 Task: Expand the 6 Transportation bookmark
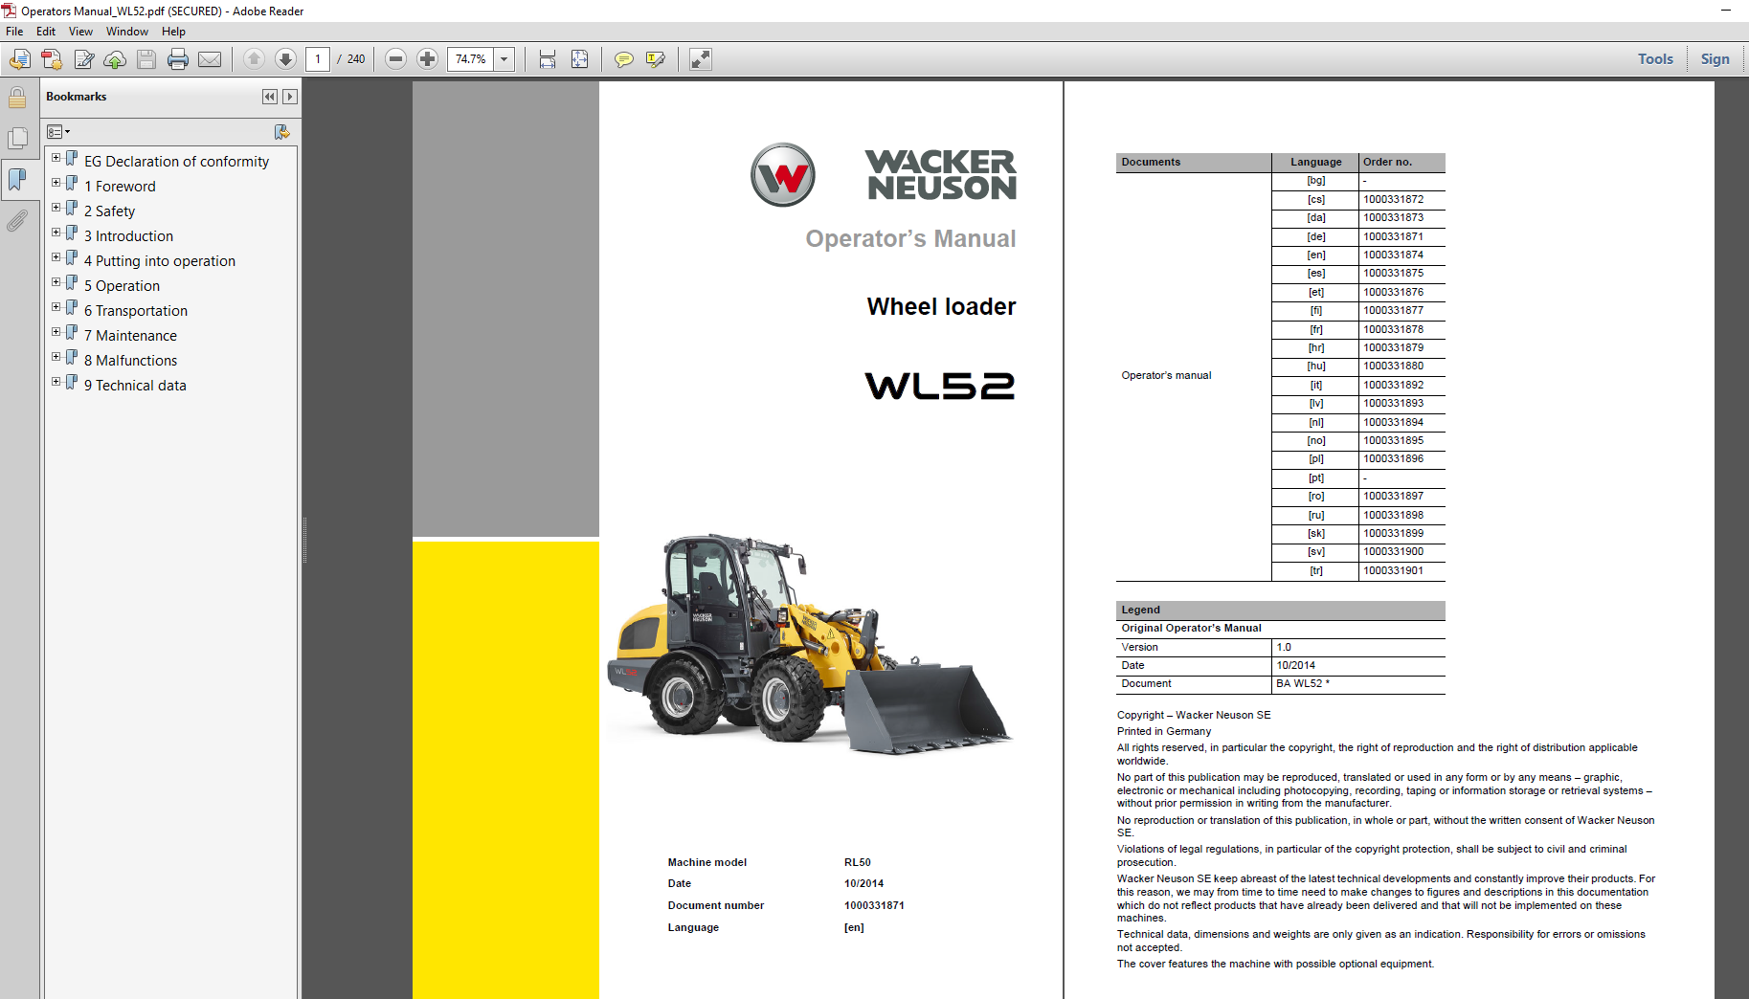pos(56,307)
